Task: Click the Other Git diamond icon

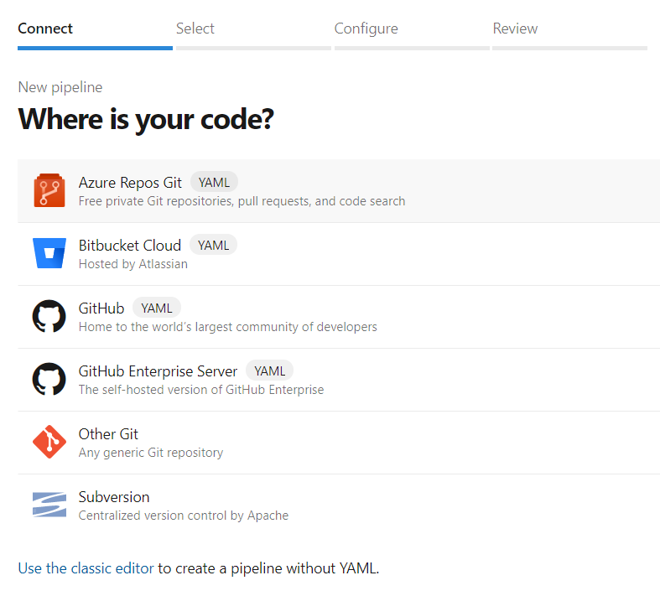Action: point(49,442)
